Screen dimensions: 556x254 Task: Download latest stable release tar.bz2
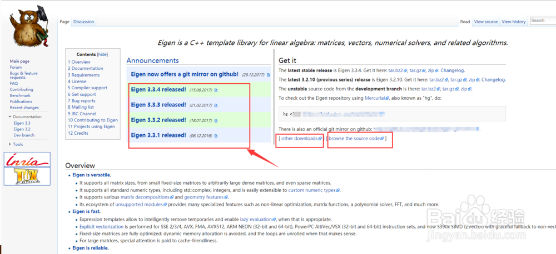pyautogui.click(x=398, y=70)
